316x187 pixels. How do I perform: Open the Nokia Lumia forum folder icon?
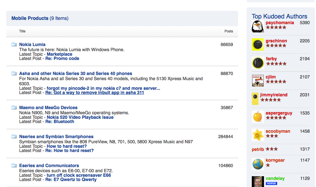click(x=14, y=44)
